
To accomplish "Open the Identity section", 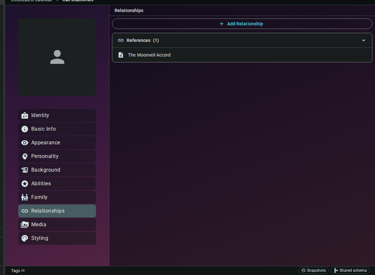I will pyautogui.click(x=57, y=115).
